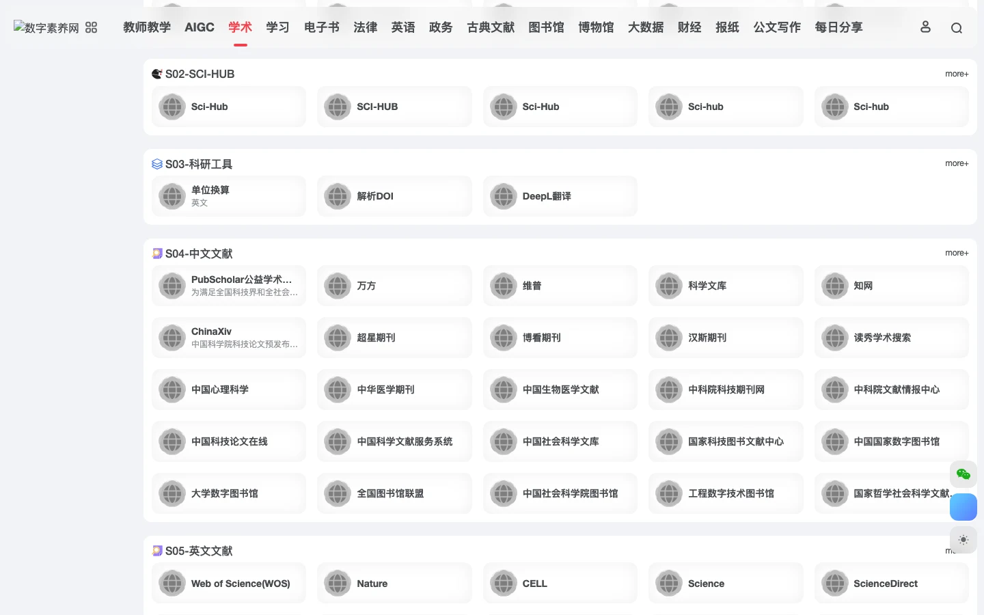Open the 中科院文献情报中心 card
This screenshot has height=615, width=984.
(x=891, y=389)
